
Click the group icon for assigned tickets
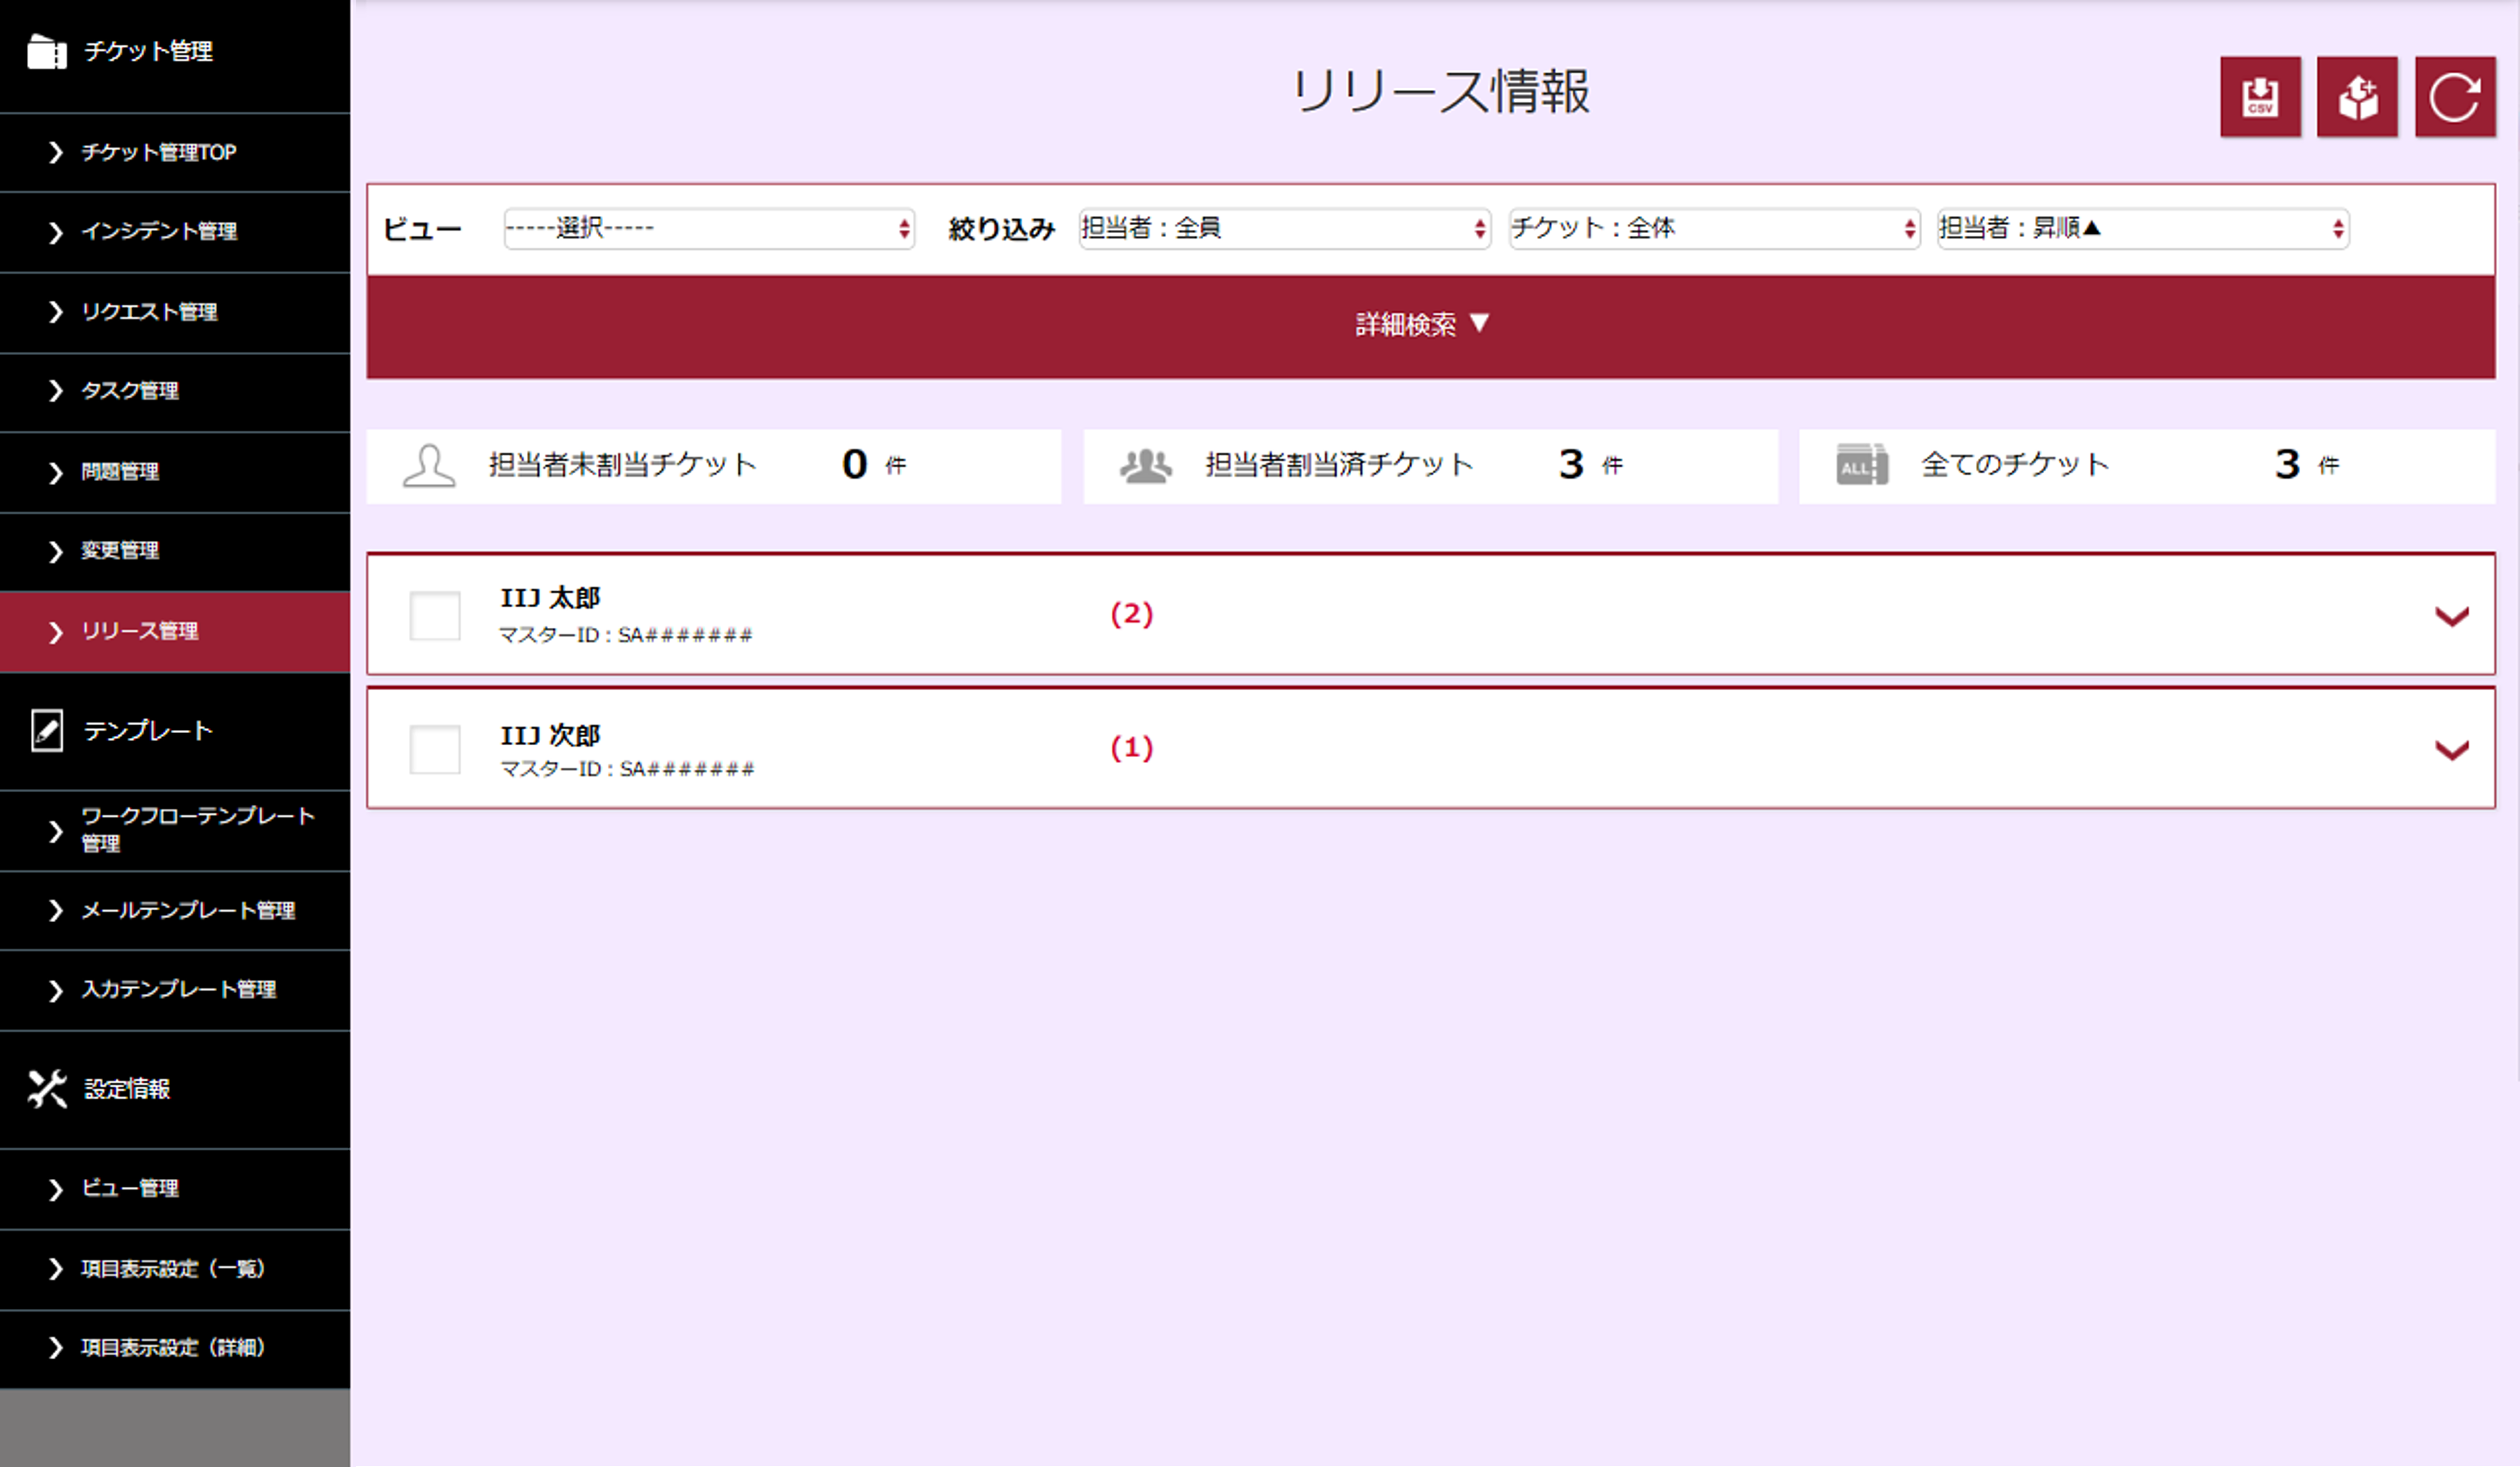pos(1146,466)
